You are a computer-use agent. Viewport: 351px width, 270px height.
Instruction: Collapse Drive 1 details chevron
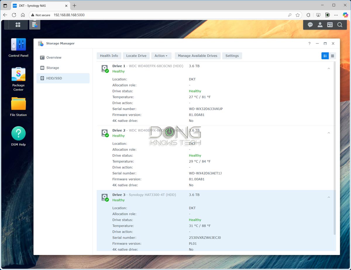point(329,68)
